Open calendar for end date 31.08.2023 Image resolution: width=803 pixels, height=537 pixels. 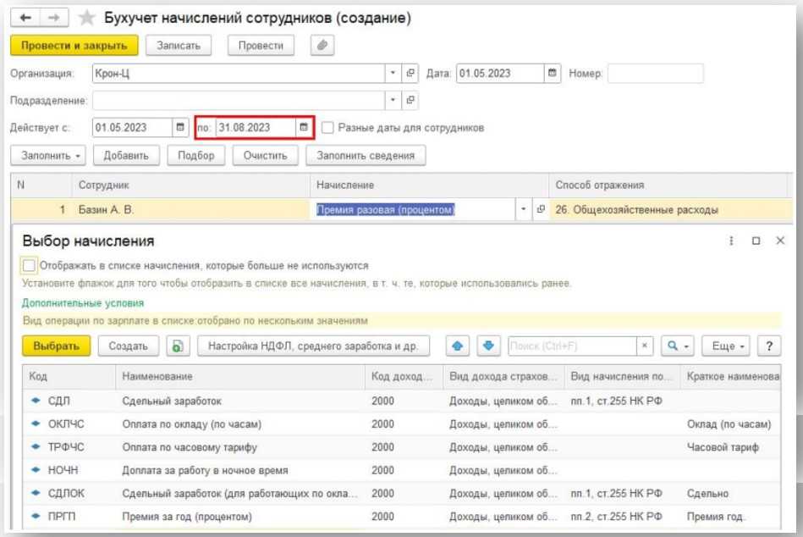(303, 128)
